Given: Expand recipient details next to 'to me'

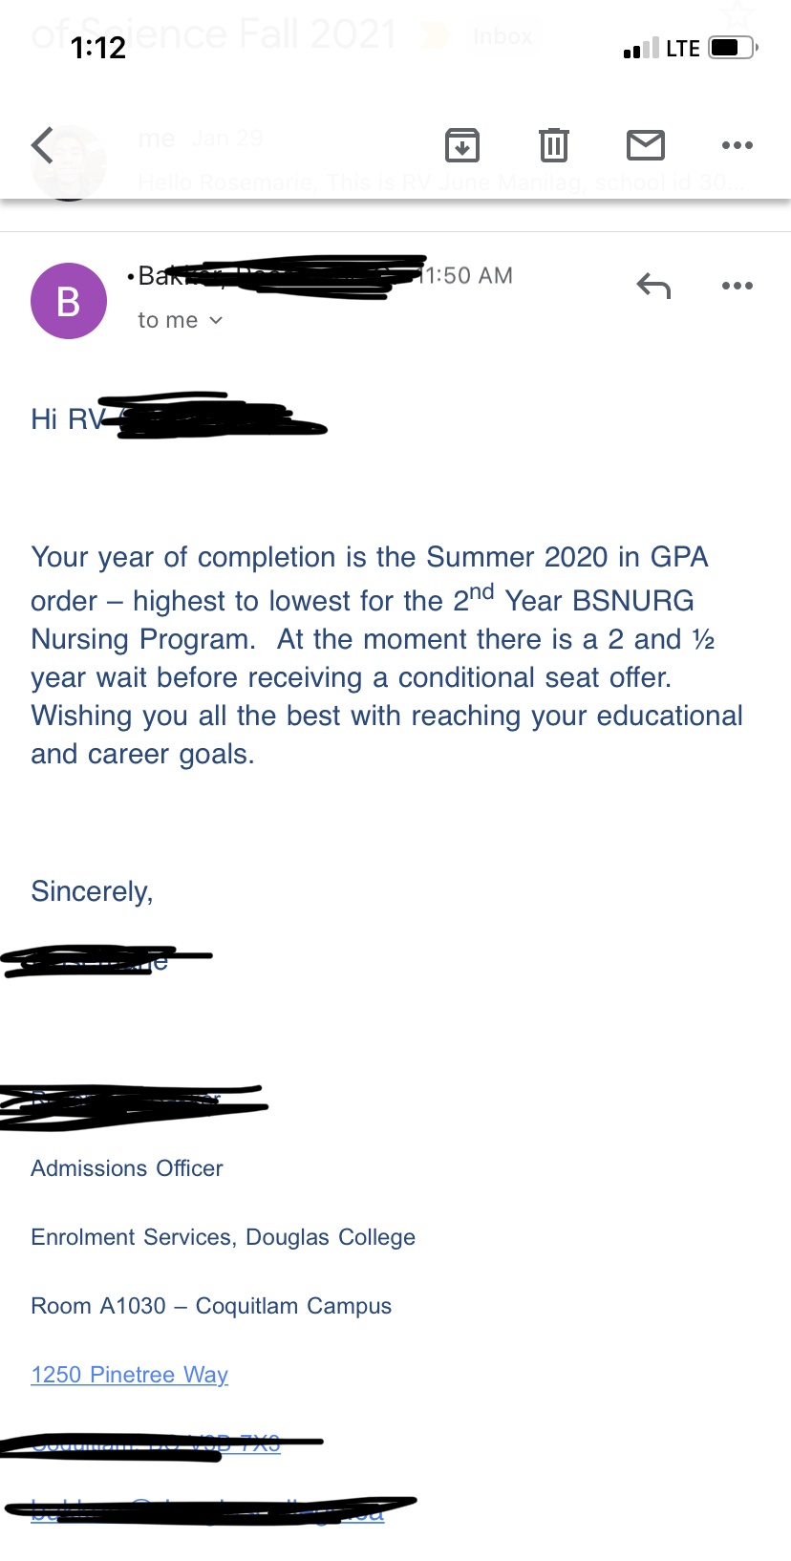Looking at the screenshot, I should (x=216, y=320).
